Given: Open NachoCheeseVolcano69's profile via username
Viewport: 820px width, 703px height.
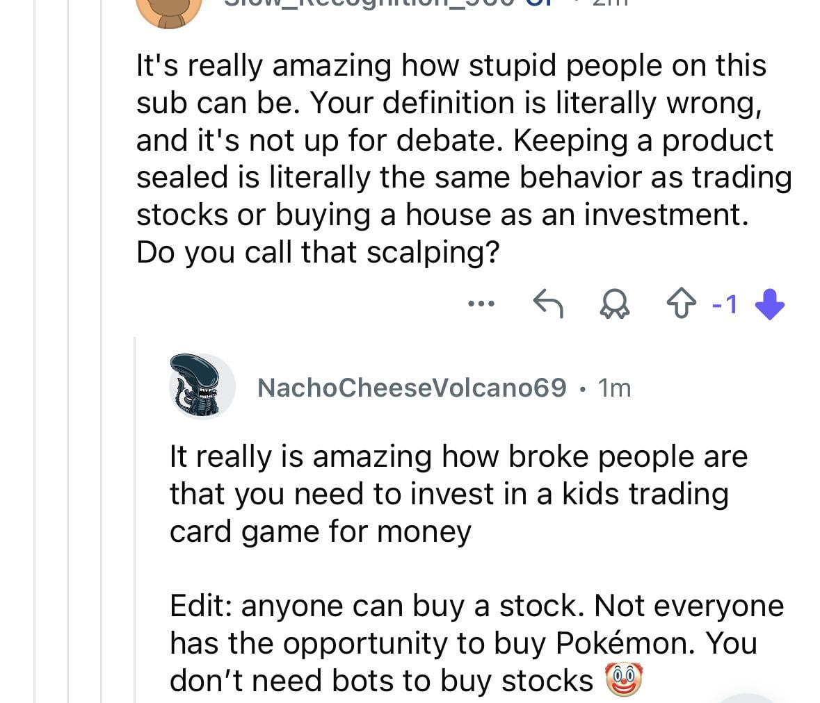Looking at the screenshot, I should (x=412, y=388).
